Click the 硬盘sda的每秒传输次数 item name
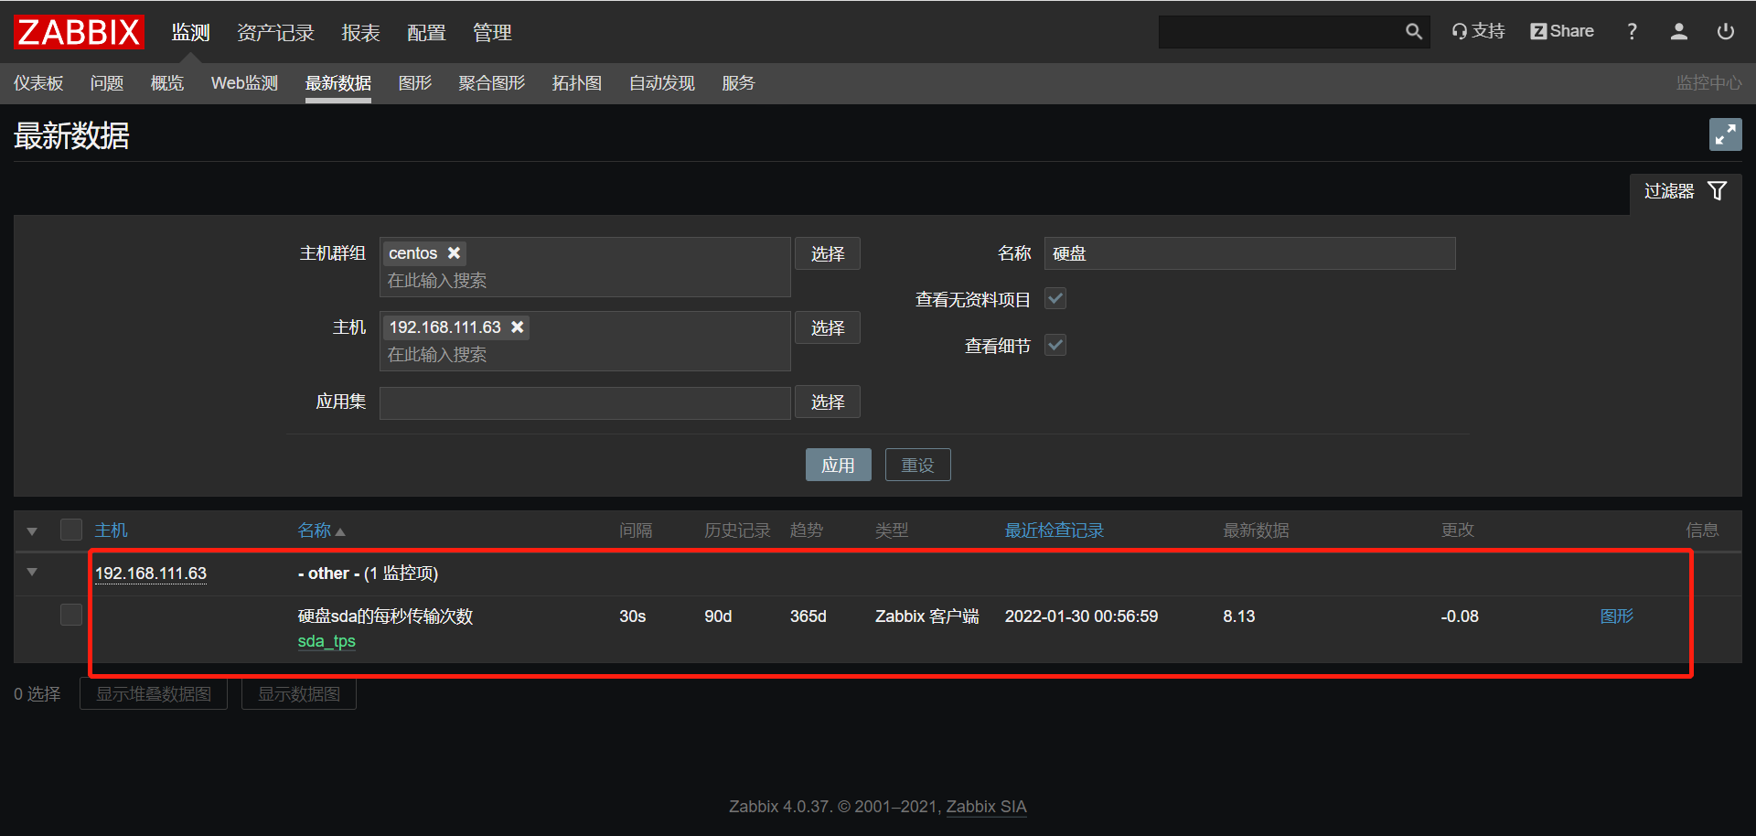Viewport: 1756px width, 836px height. coord(385,616)
